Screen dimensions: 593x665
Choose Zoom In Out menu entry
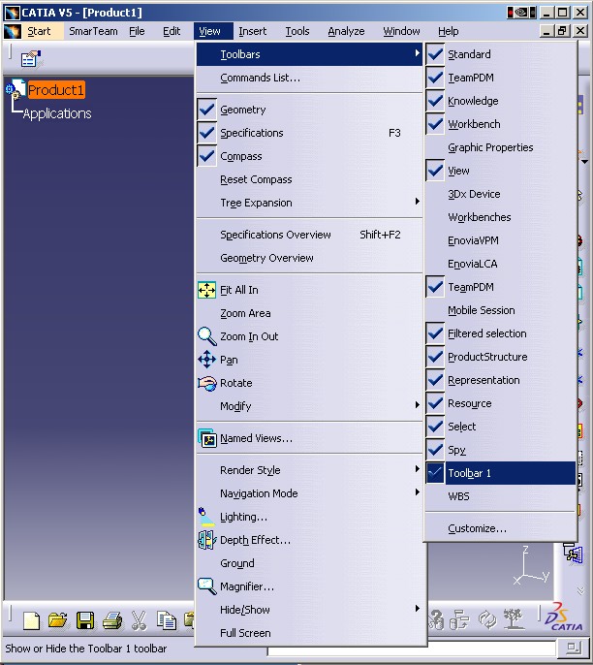pos(310,336)
